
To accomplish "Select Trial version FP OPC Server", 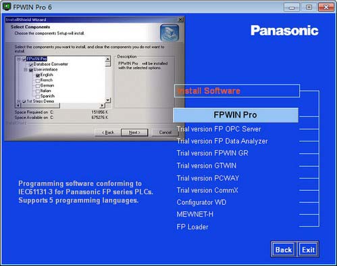I will (219, 129).
